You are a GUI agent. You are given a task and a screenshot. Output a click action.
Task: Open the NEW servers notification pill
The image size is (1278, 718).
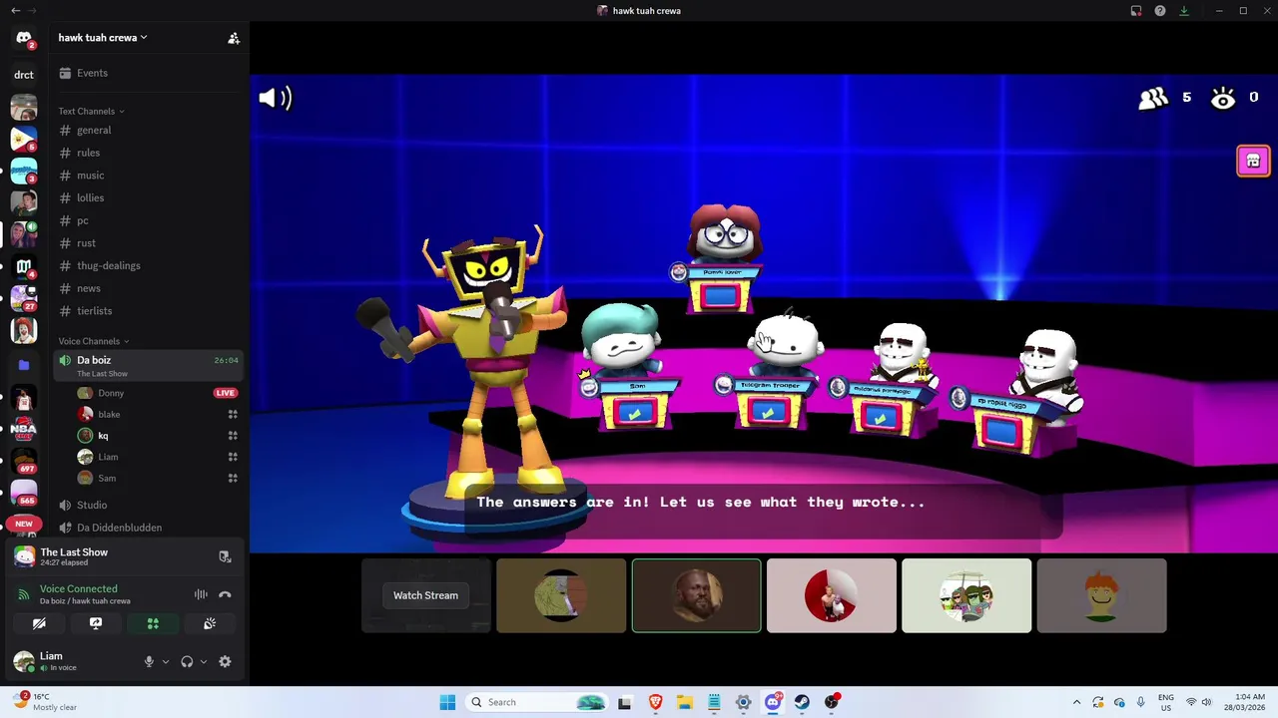click(24, 524)
